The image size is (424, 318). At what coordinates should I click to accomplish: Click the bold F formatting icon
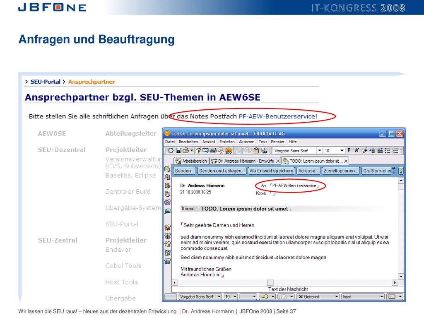tap(349, 151)
